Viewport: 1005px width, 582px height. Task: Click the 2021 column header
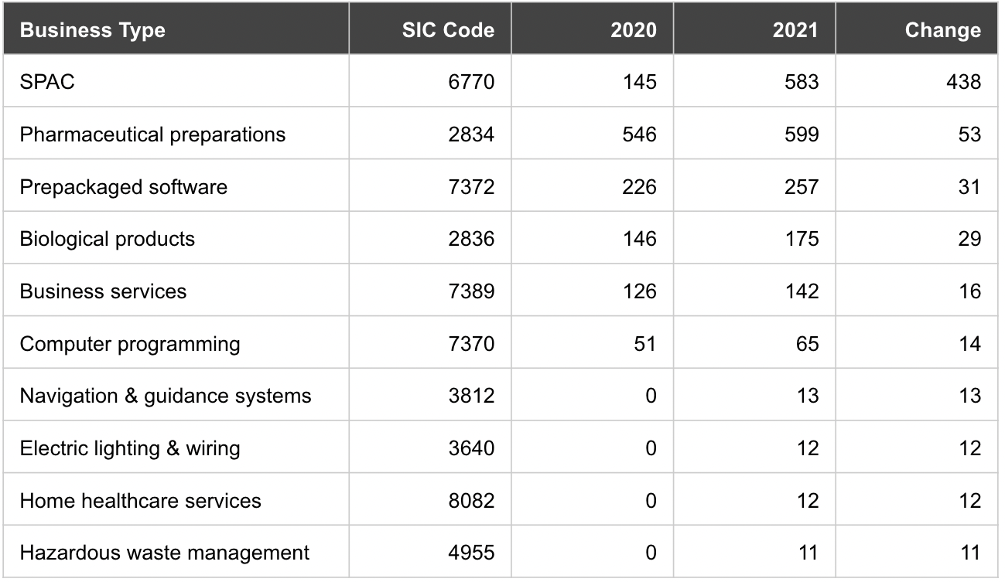coord(795,30)
